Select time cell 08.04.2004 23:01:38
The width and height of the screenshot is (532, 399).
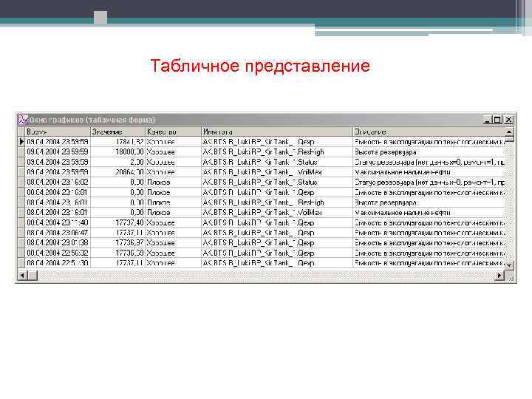58,242
